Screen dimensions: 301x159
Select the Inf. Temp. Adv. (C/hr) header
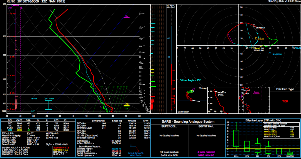click(171, 7)
